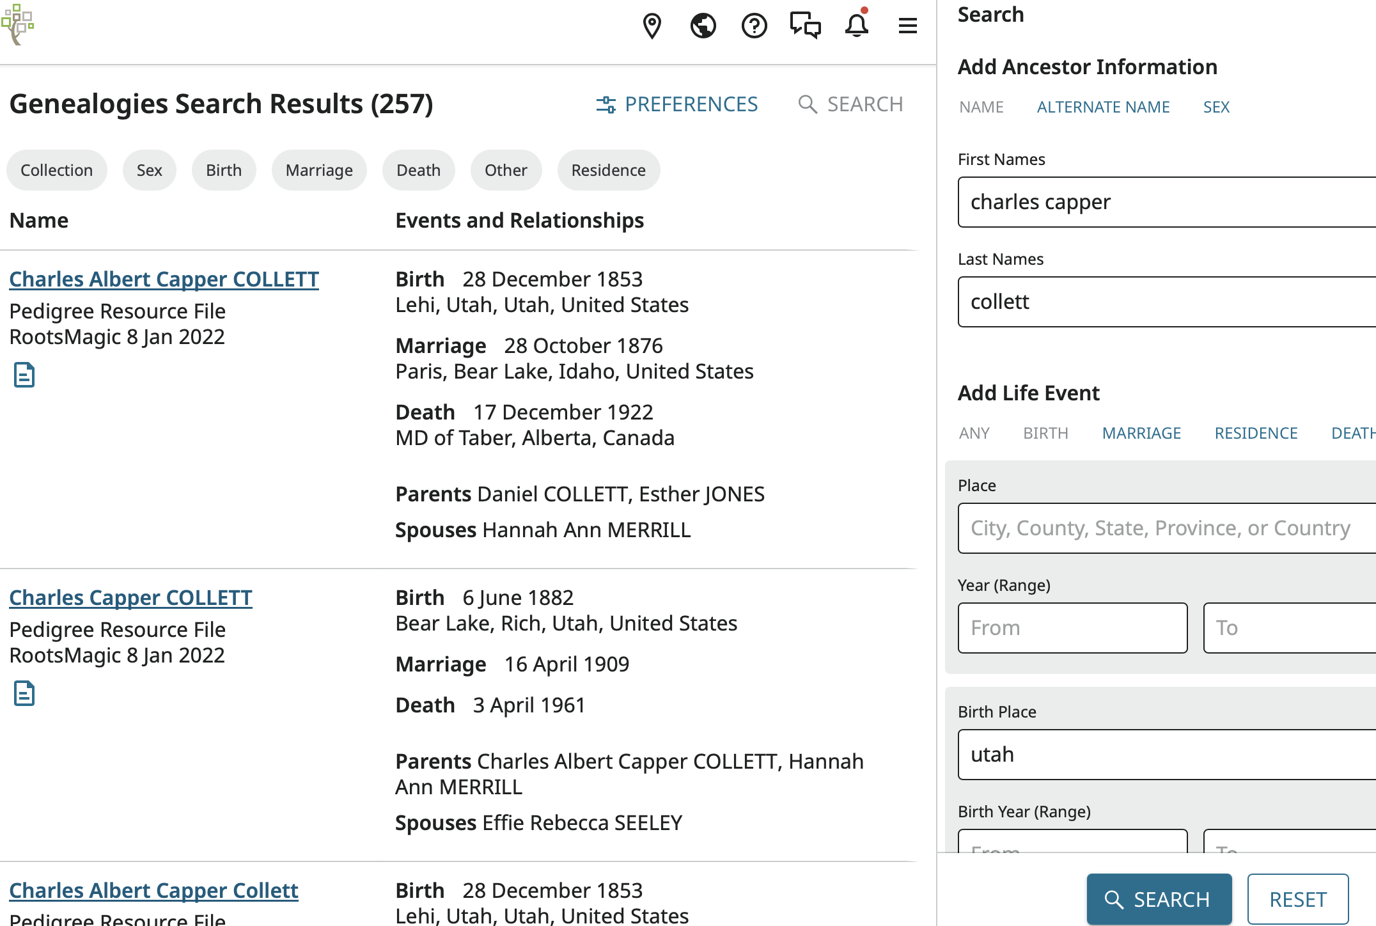Click the globe language icon

pyautogui.click(x=703, y=26)
